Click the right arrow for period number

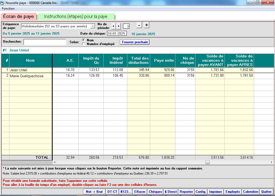tap(118, 26)
